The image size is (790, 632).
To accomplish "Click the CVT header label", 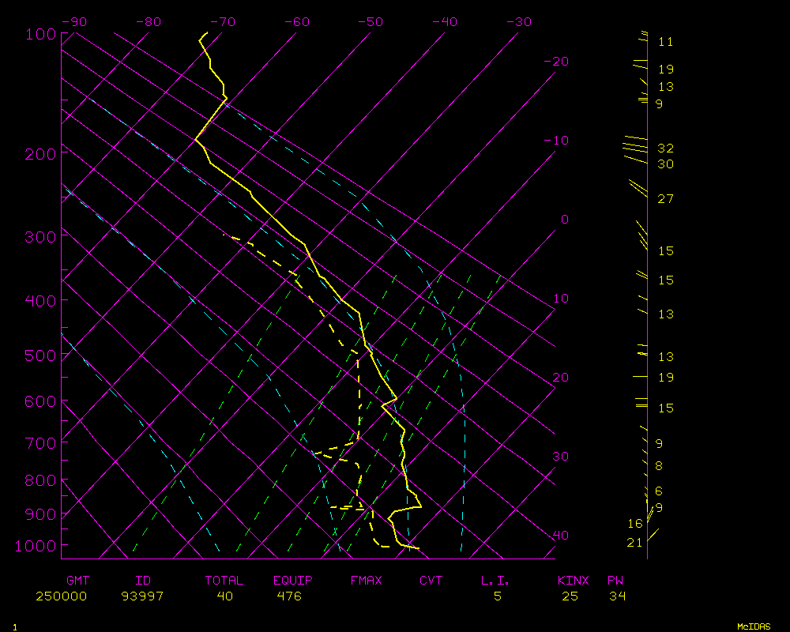I will coord(431,581).
